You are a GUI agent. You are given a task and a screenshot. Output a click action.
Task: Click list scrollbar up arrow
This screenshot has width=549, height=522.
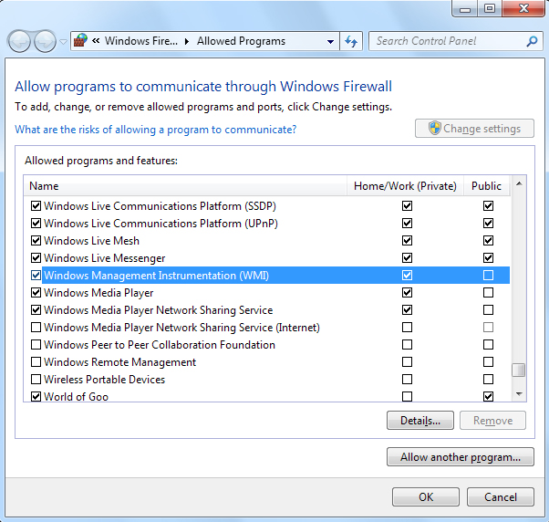[x=519, y=183]
